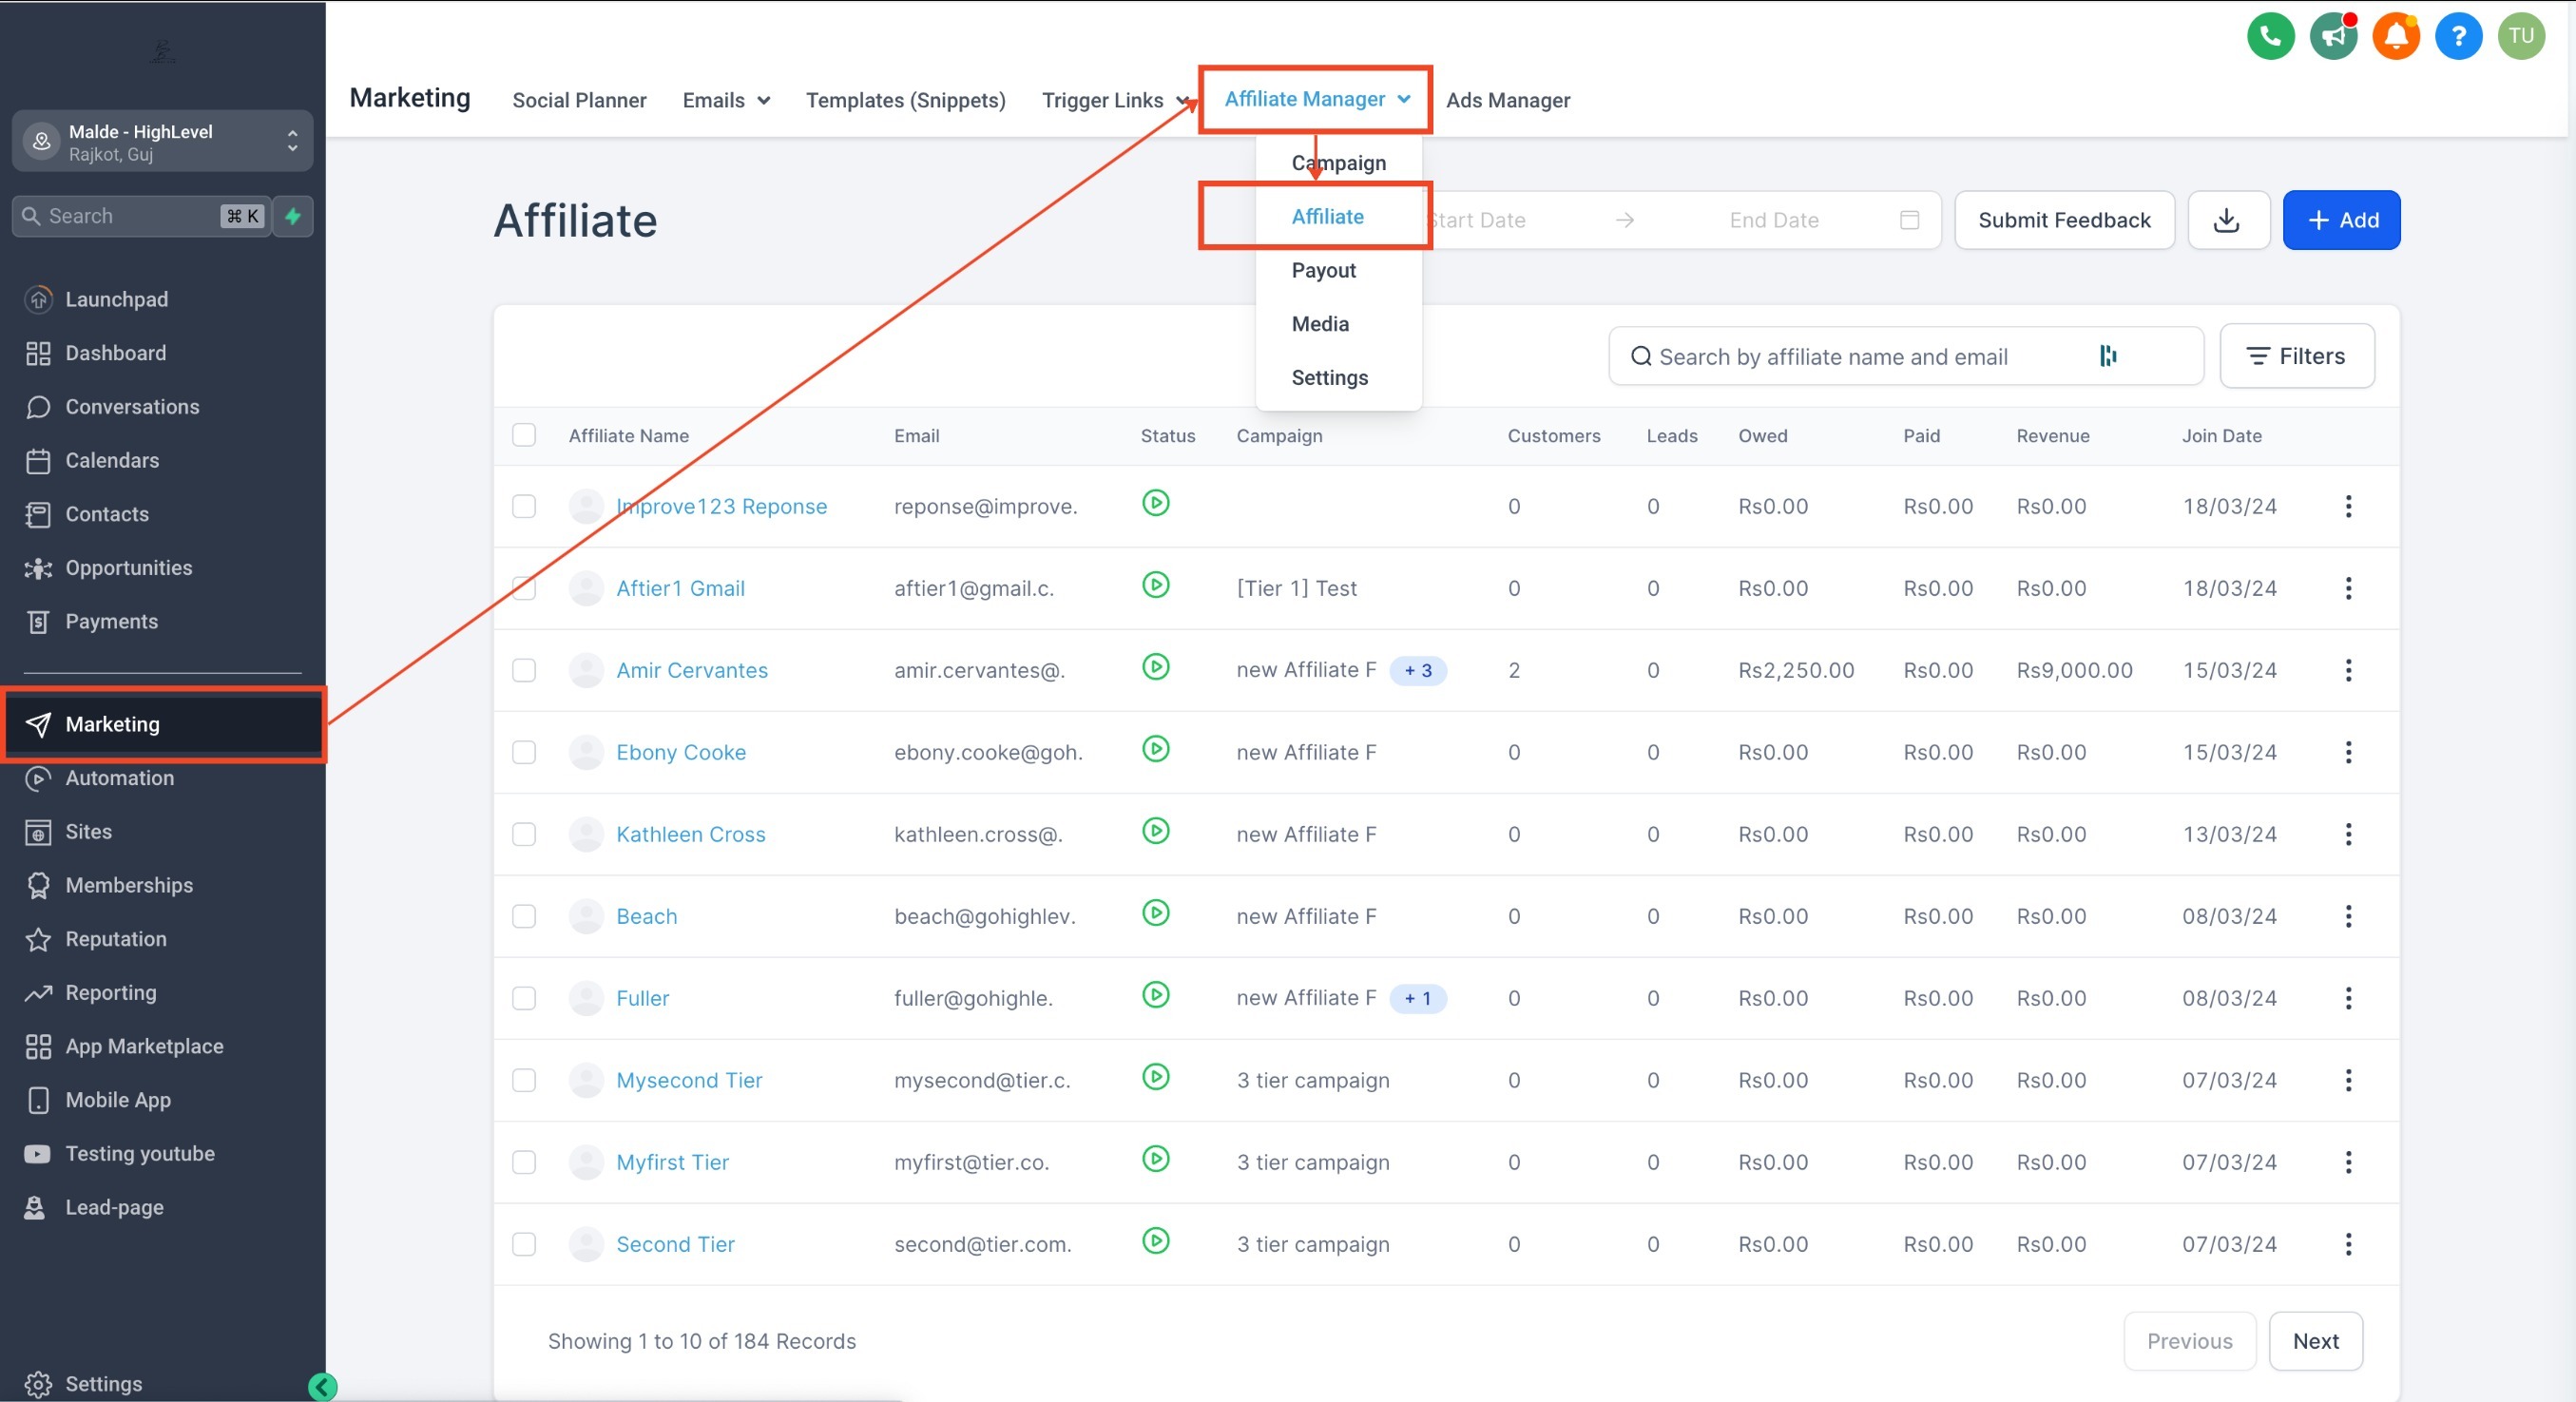Click the green phone call icon
This screenshot has width=2576, height=1402.
click(2269, 36)
